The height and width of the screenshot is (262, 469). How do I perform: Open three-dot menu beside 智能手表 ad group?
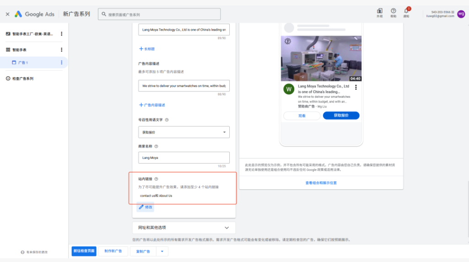pos(62,49)
